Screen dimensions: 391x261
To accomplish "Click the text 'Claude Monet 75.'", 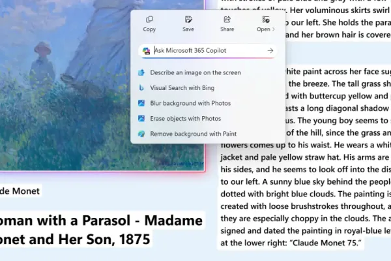I will tap(325, 243).
